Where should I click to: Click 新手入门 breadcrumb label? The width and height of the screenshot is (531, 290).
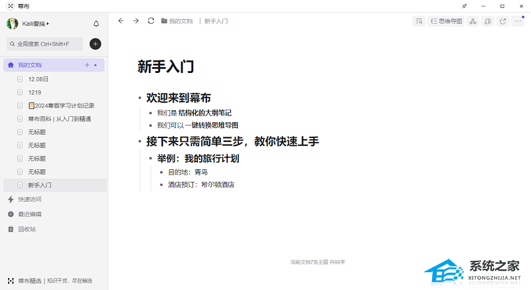(x=216, y=21)
